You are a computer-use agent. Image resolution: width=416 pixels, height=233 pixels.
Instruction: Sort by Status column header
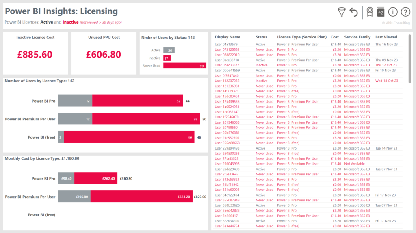point(261,37)
